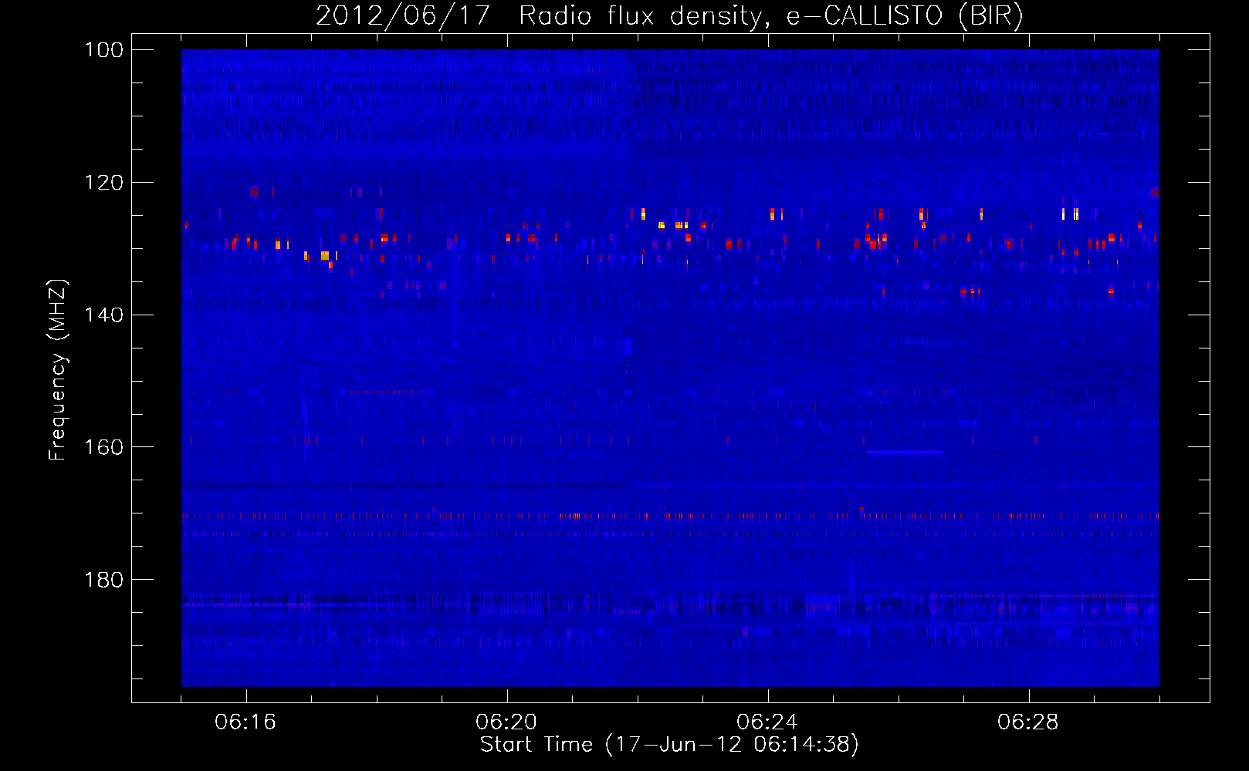The width and height of the screenshot is (1249, 771).
Task: Click the 06:20 time tick label
Action: pyautogui.click(x=506, y=722)
